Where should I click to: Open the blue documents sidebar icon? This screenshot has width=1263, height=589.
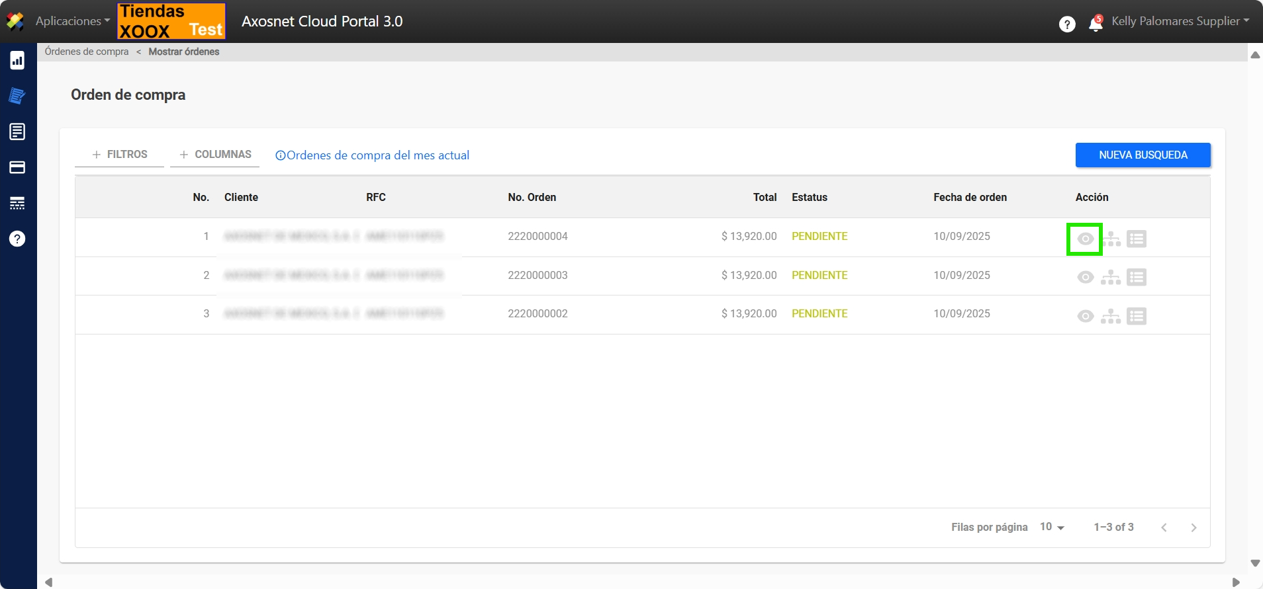(x=17, y=96)
